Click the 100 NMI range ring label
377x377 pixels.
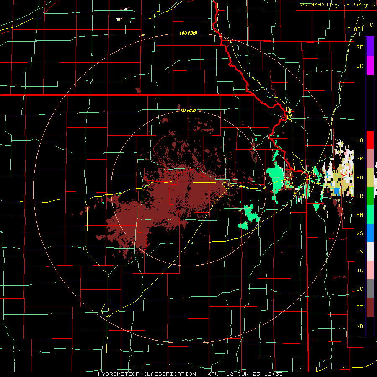pos(188,33)
